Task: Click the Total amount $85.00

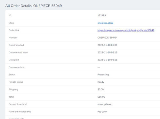Action: coord(101,97)
